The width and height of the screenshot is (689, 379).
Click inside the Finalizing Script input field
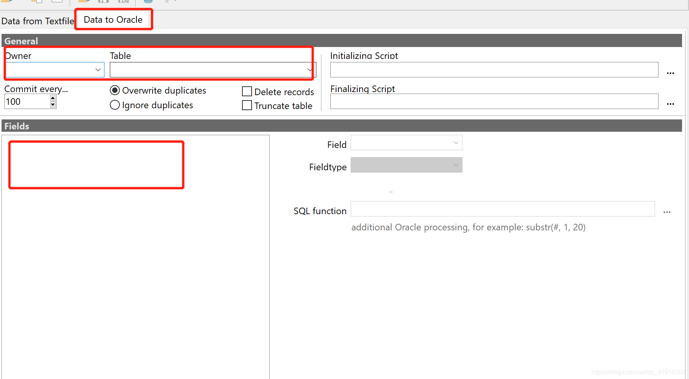[493, 101]
